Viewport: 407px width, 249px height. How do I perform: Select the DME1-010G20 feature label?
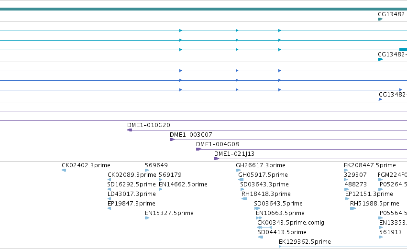coord(148,125)
